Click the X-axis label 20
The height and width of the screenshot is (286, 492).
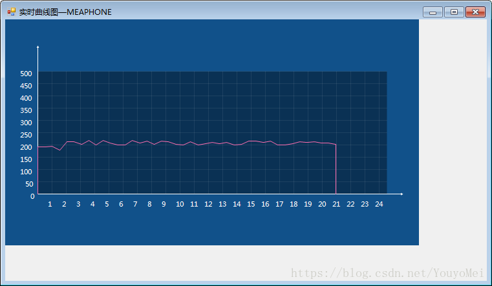[x=322, y=204]
